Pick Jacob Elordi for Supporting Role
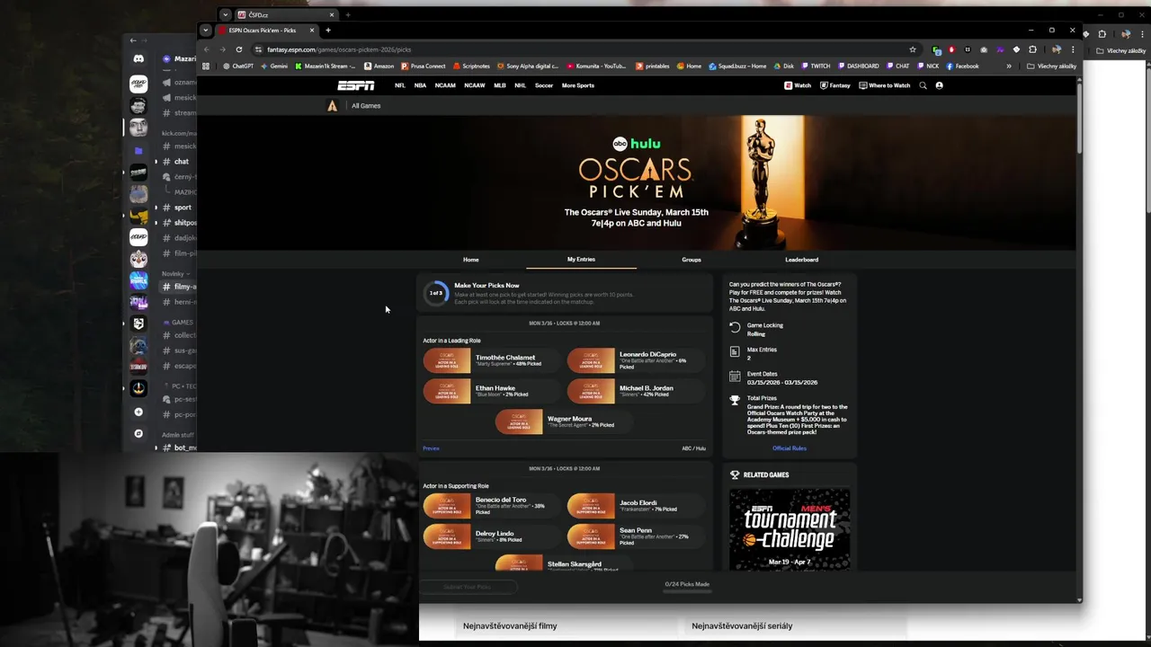 pos(636,506)
